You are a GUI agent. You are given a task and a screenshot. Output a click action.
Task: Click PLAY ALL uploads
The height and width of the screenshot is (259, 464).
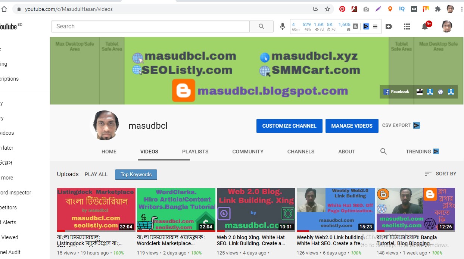(x=96, y=174)
